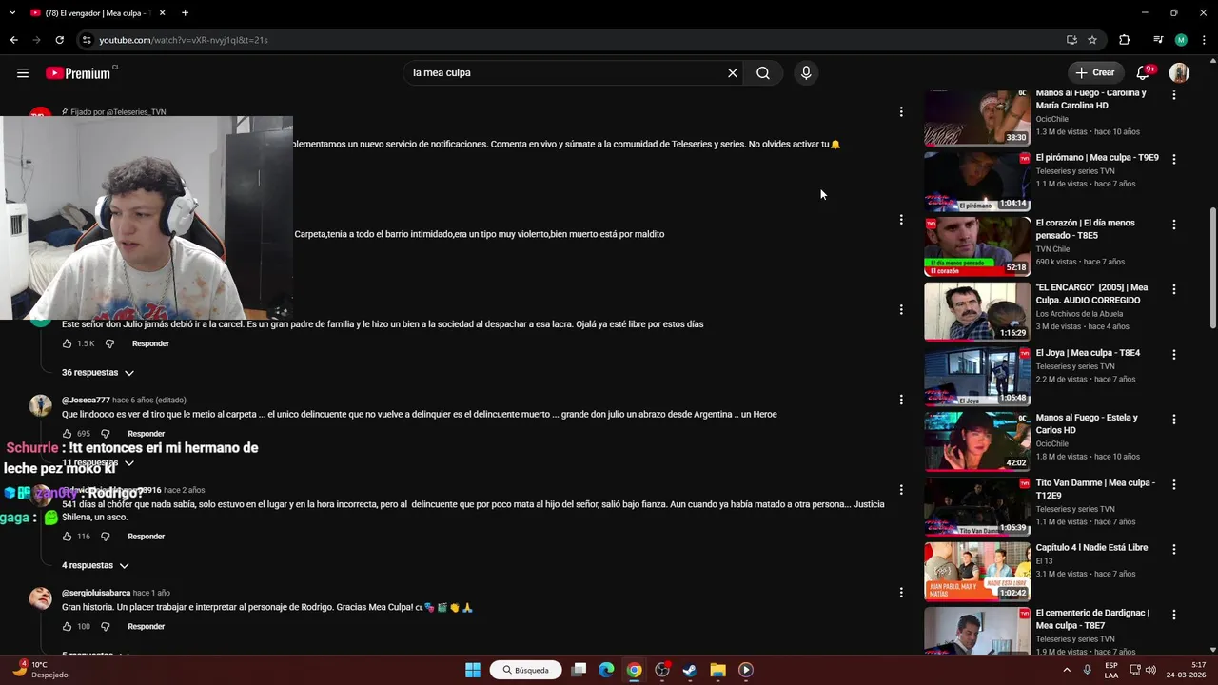Switch to the El vengador YouTube tab
1218x685 pixels.
pos(97,13)
